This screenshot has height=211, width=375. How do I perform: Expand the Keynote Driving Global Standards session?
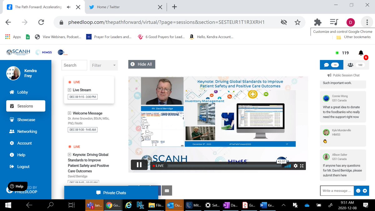click(x=69, y=155)
